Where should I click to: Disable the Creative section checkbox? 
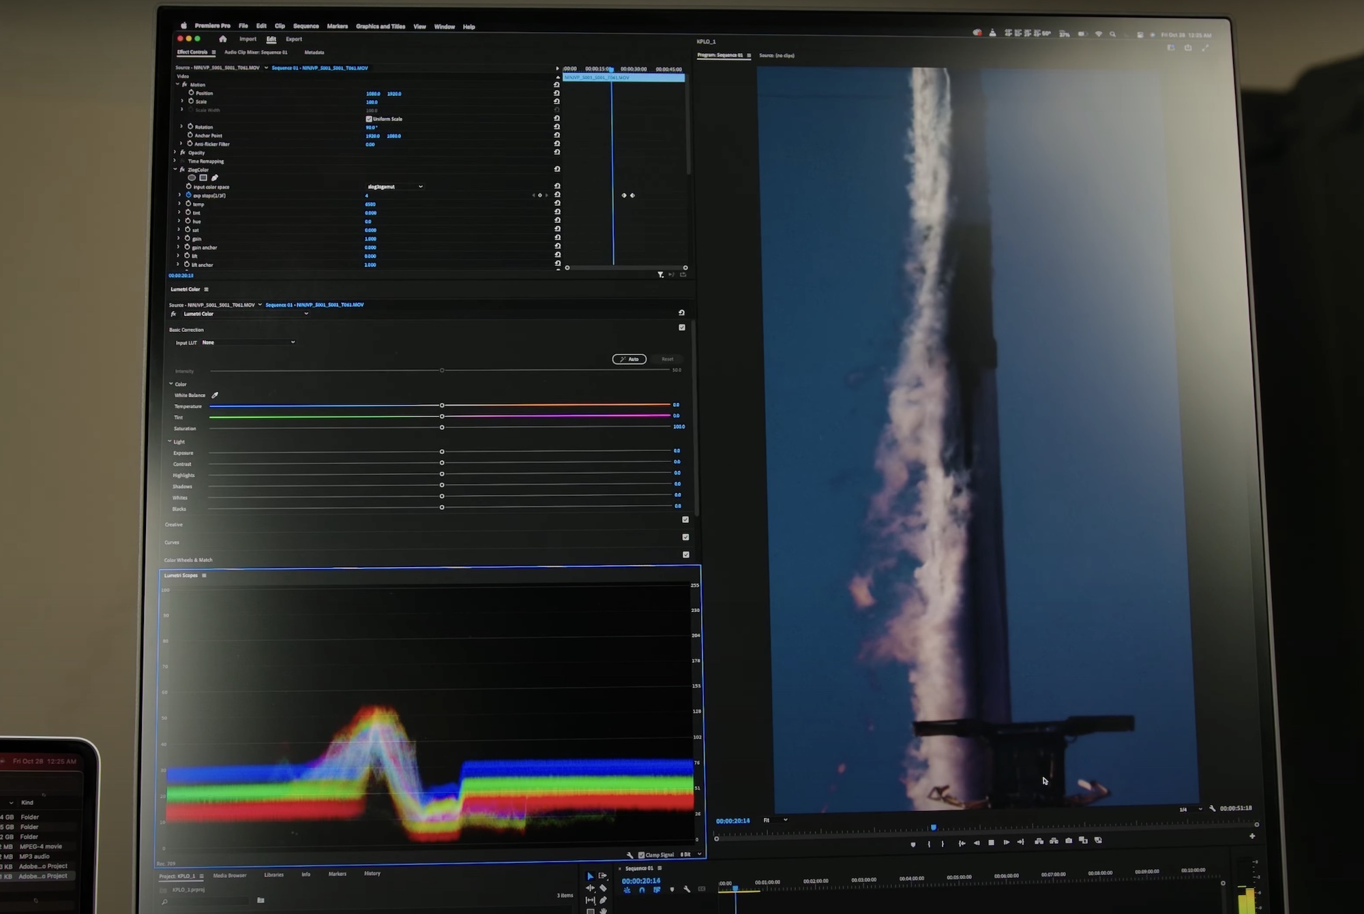(686, 519)
